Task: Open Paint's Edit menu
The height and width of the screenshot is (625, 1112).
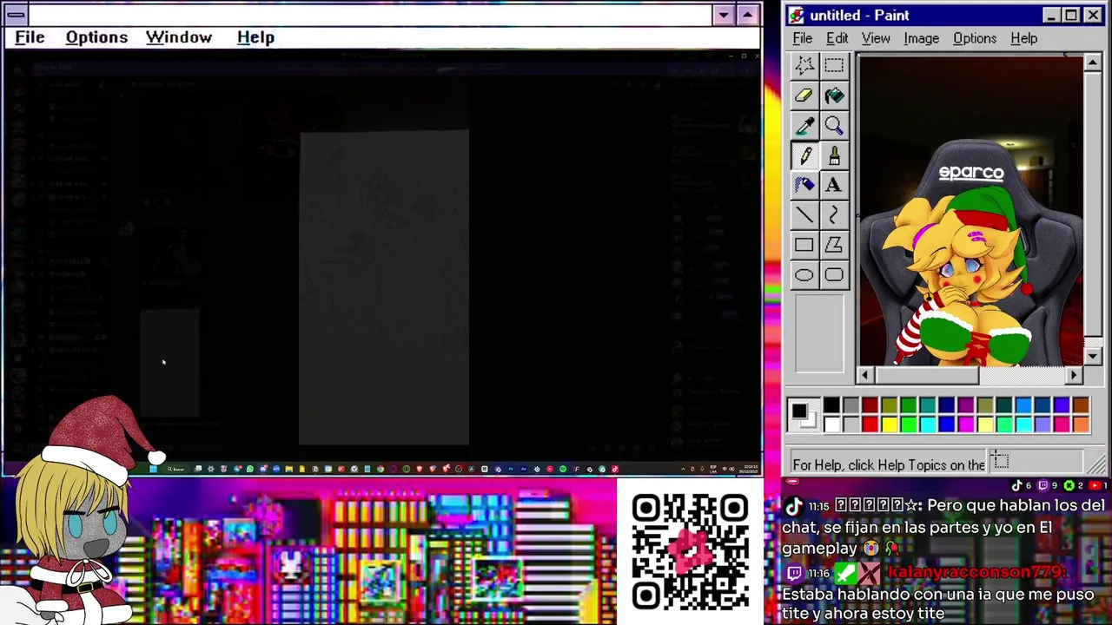Action: tap(837, 38)
